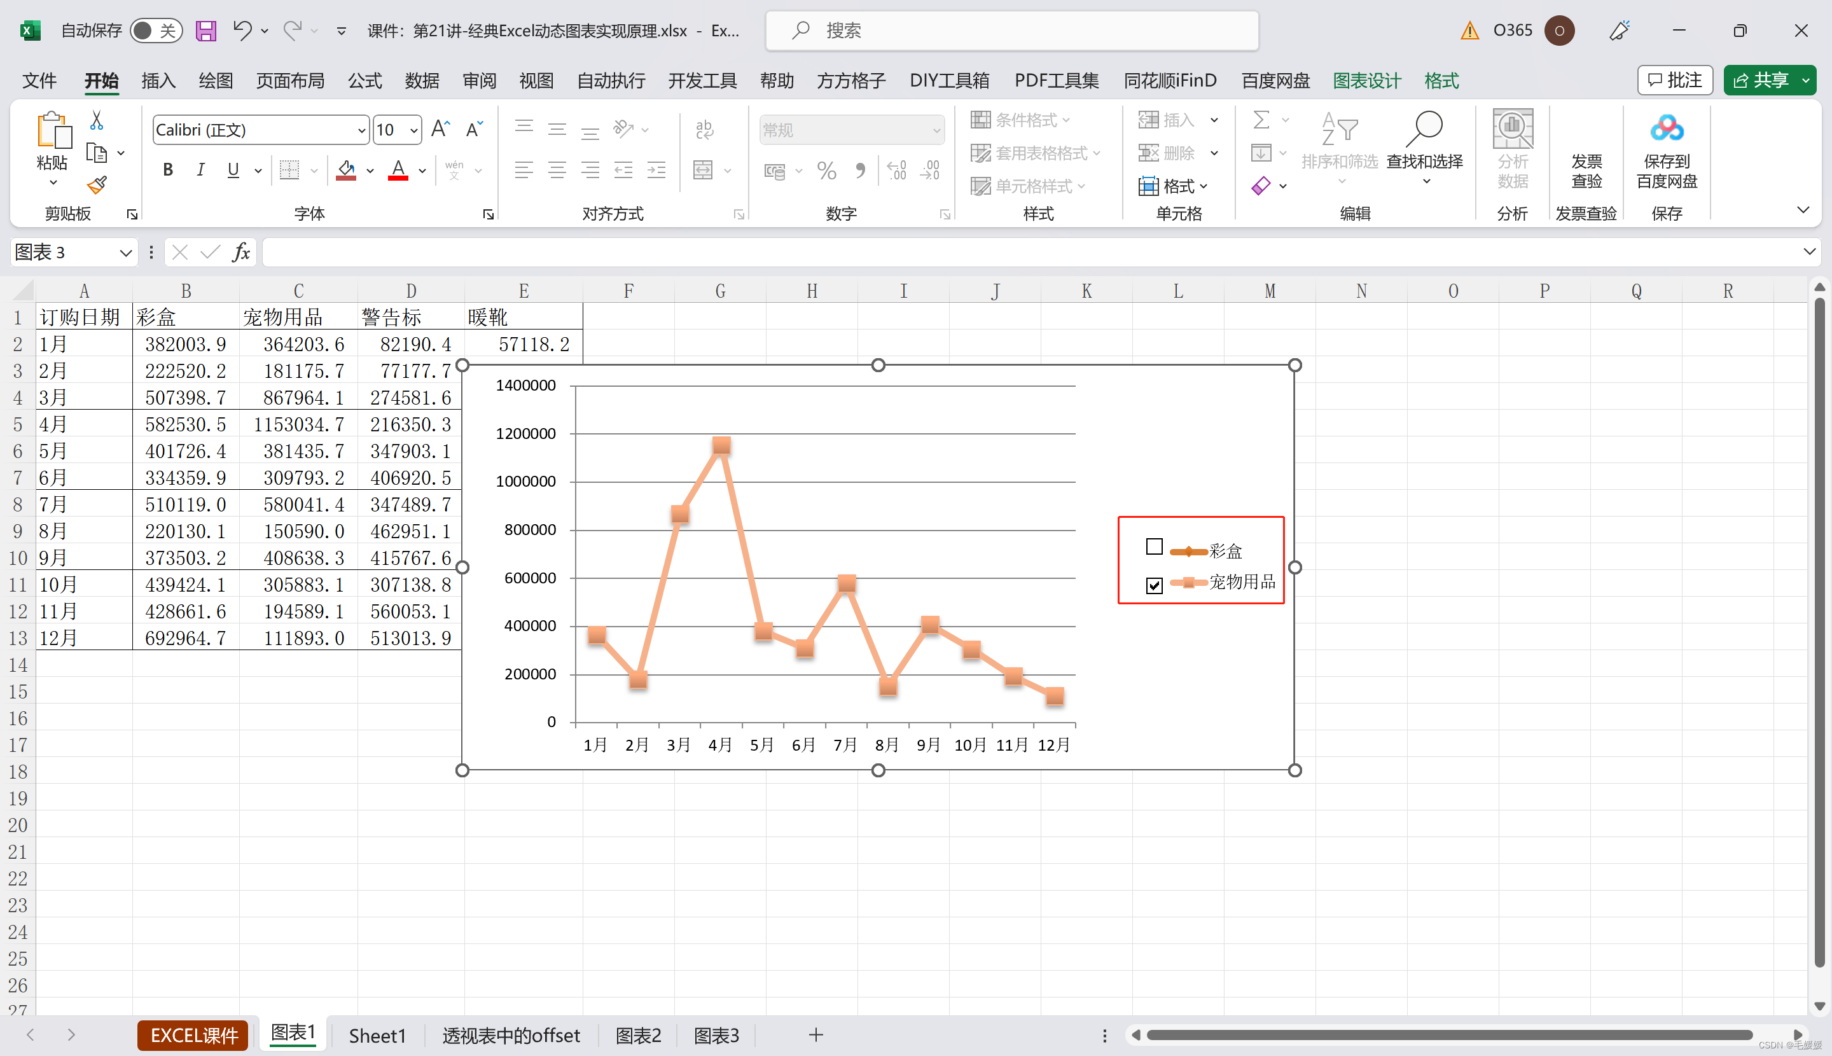Click the Cut scissors icon
This screenshot has width=1832, height=1056.
point(97,120)
